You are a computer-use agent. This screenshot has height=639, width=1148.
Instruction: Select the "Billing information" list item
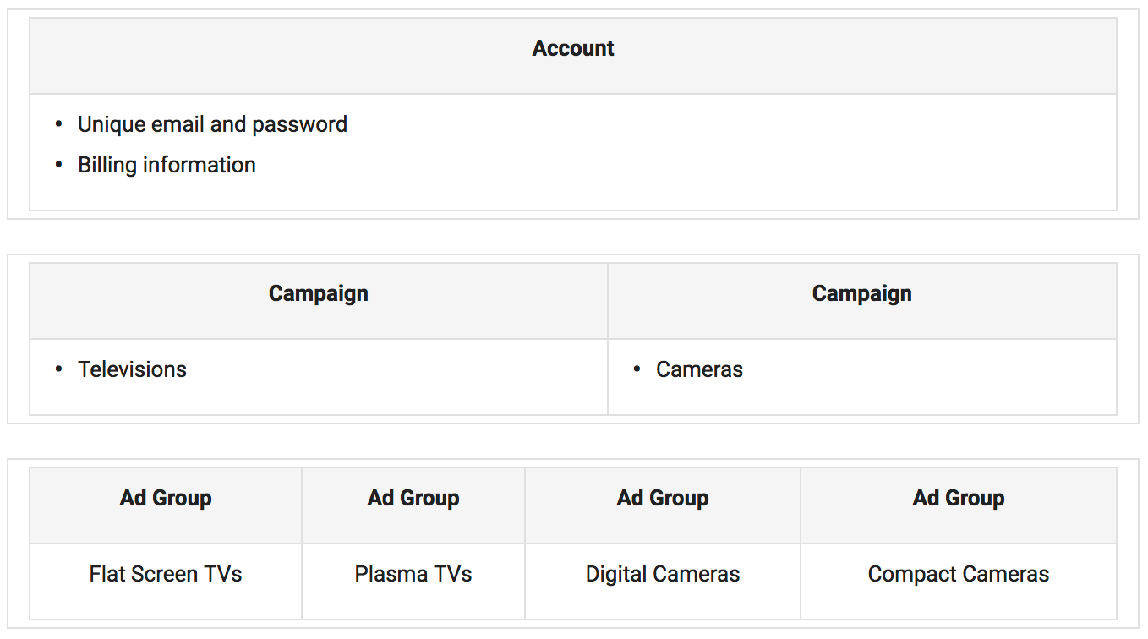(x=167, y=166)
